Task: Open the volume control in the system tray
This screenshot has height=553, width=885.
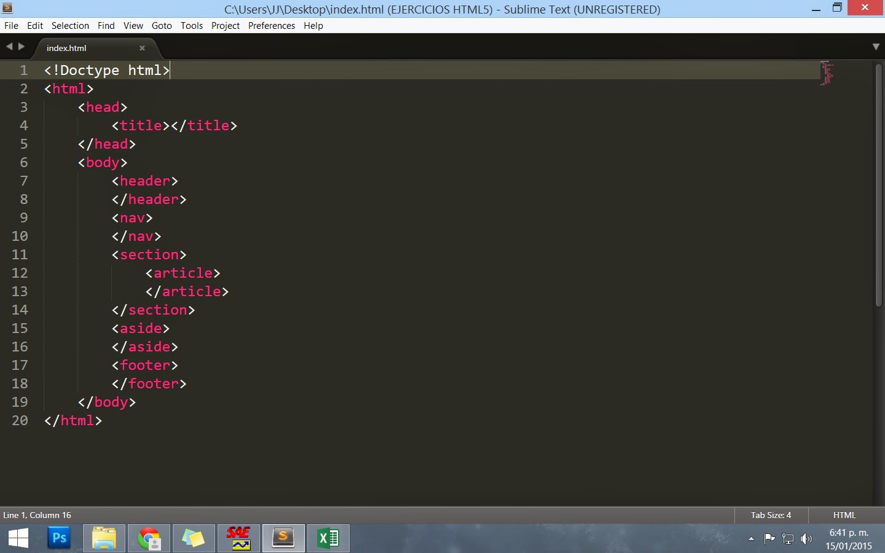Action: coord(806,539)
